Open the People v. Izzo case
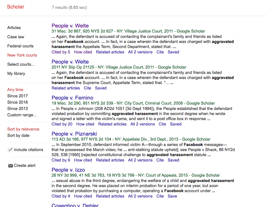 pyautogui.click(x=68, y=170)
